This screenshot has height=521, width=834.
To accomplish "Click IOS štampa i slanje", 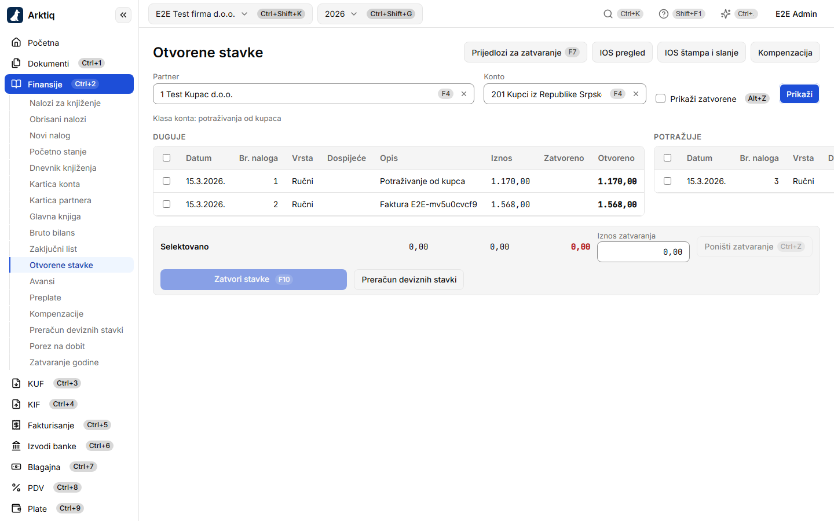I will 701,52.
